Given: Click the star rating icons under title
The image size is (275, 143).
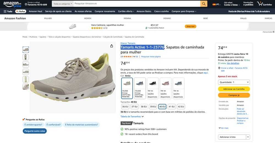Looking at the screenshot, I should coord(128,57).
